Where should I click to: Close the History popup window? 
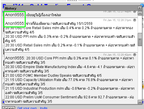[139, 8]
